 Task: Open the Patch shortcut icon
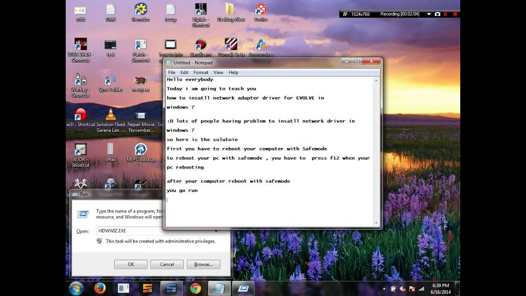(x=141, y=50)
